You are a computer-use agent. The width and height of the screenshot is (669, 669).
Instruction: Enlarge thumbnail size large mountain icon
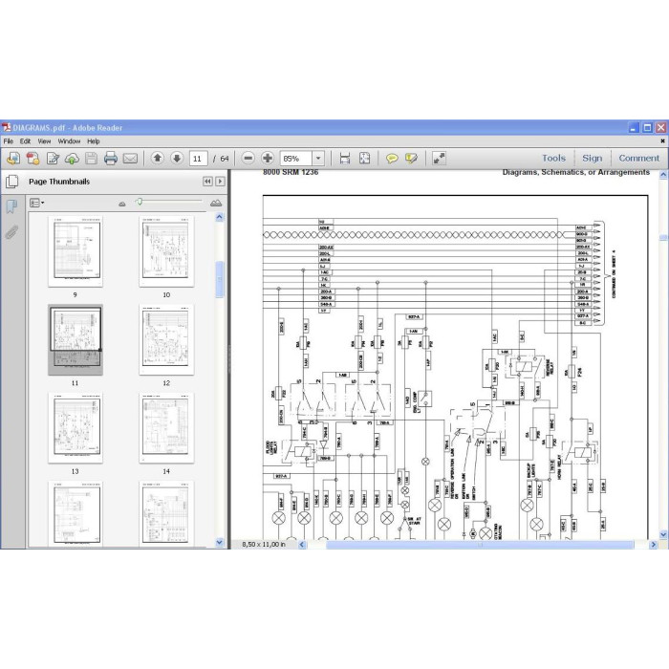[x=216, y=203]
